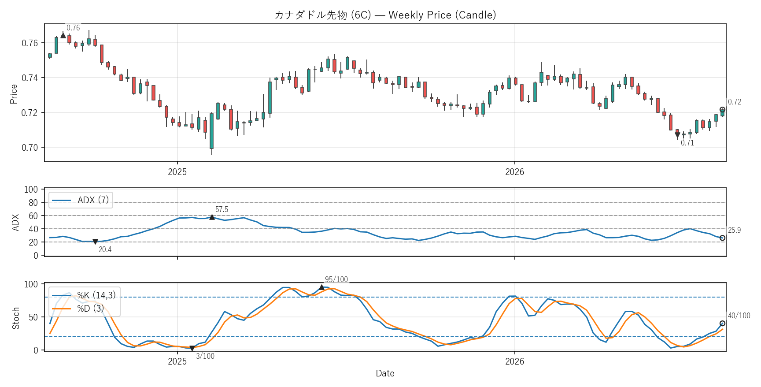The height and width of the screenshot is (387, 761).
Task: Select the 0.76 tick on the Price axis
Action: click(x=30, y=43)
